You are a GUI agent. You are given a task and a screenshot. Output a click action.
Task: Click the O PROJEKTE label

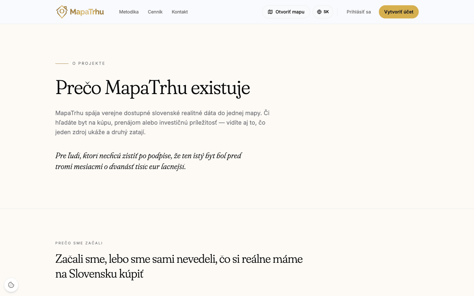coord(89,63)
